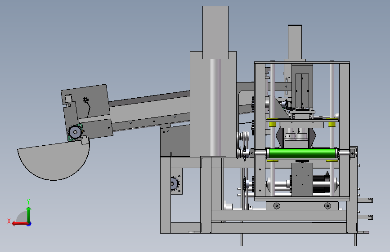Screen dimensions: 390x252
Task: Click the green Y axis arrow of the triad
Action: click(x=29, y=214)
